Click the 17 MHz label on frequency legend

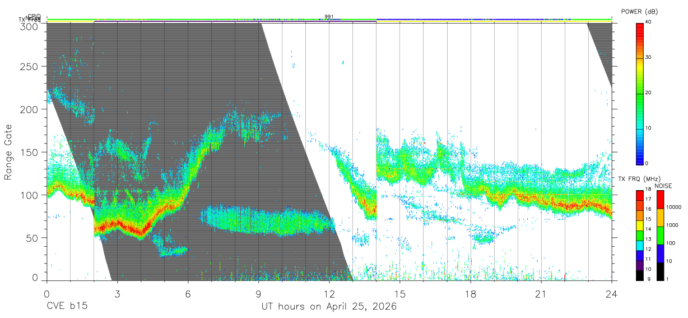648,199
